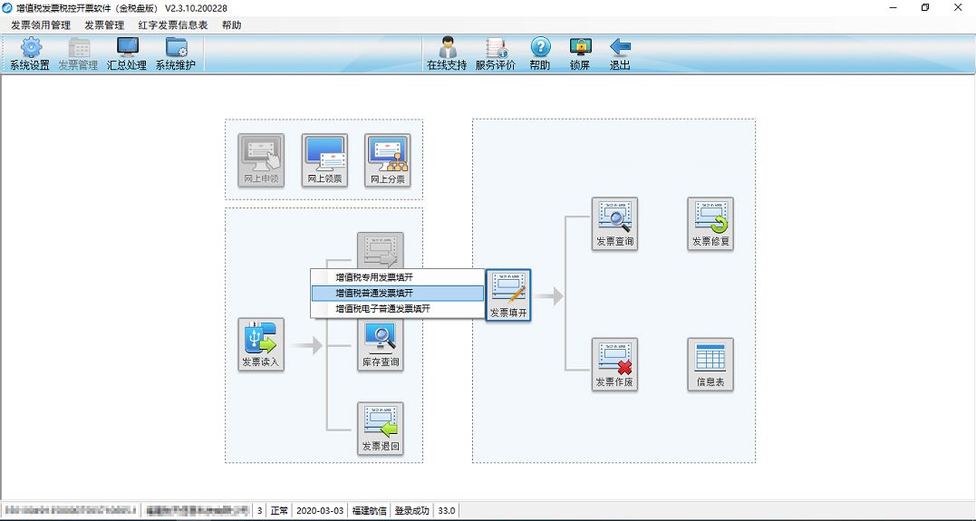Click the 发票退回 icon
The height and width of the screenshot is (521, 976).
tap(381, 429)
